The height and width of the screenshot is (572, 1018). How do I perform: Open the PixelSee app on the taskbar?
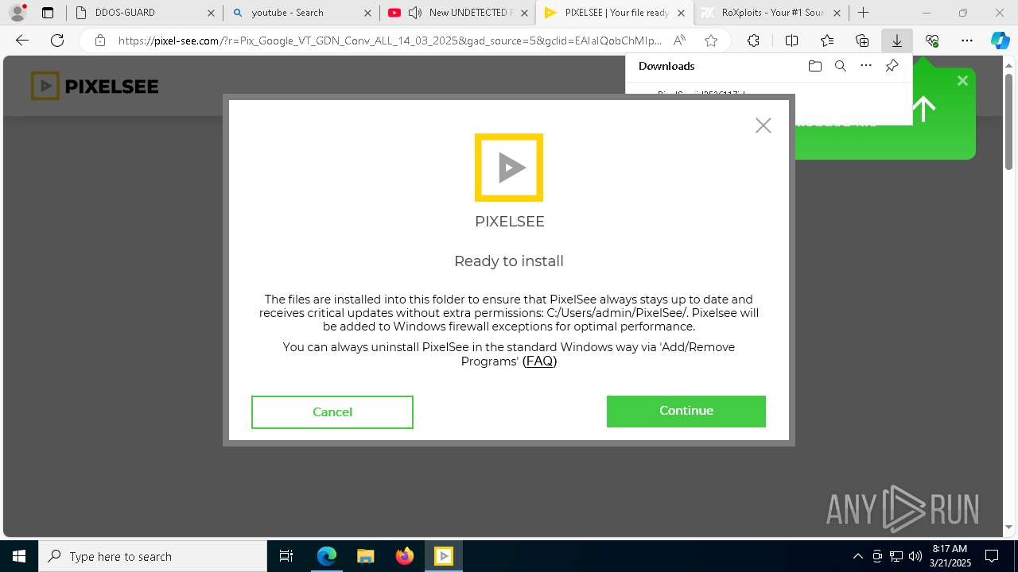pyautogui.click(x=444, y=556)
